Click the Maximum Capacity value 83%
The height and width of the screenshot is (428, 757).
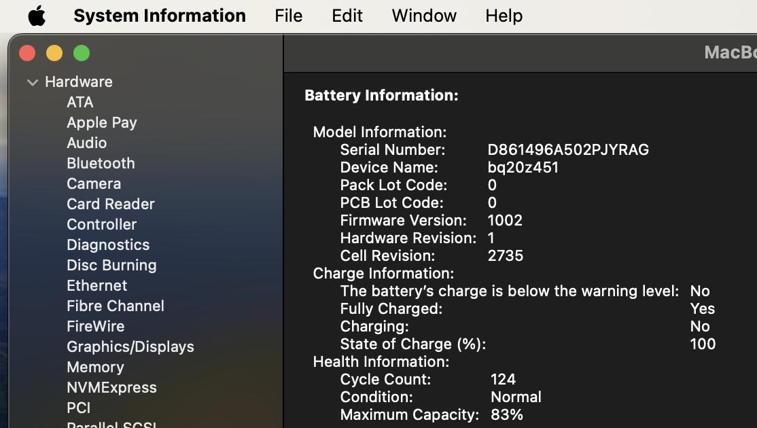(x=507, y=414)
